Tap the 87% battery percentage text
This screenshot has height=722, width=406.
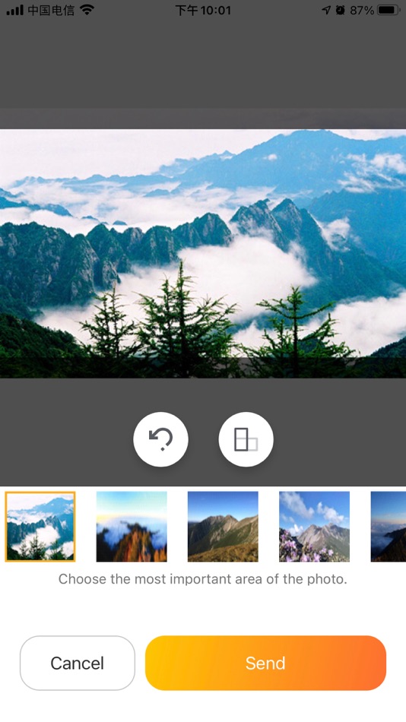point(362,10)
